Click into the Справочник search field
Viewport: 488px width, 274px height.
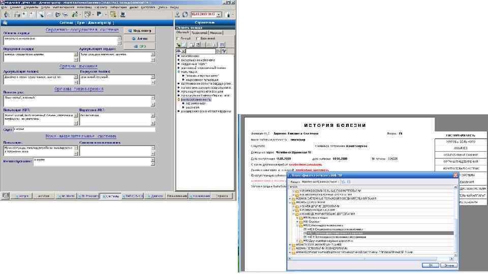[201, 51]
